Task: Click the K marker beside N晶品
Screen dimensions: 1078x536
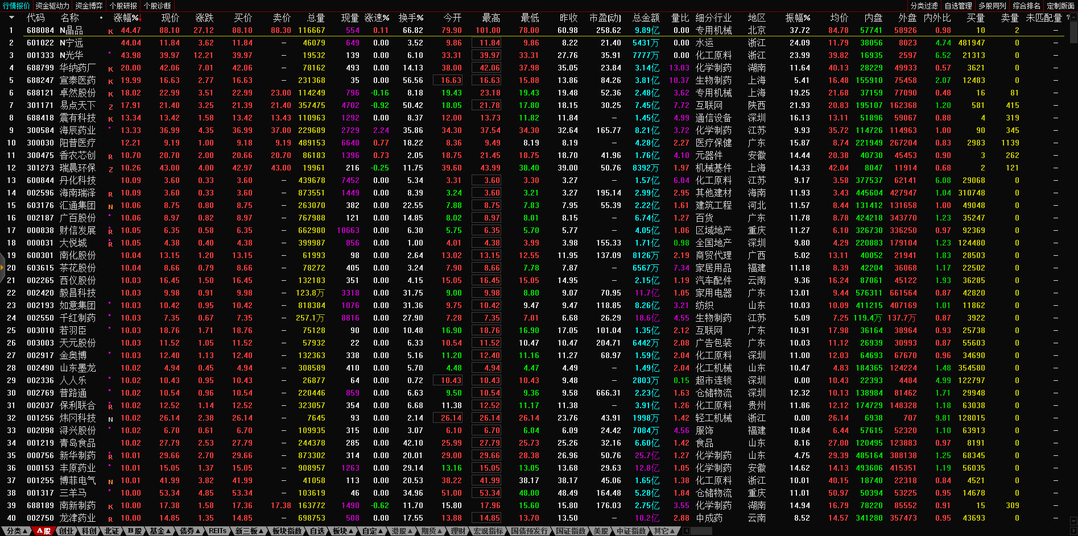Action: tap(110, 31)
